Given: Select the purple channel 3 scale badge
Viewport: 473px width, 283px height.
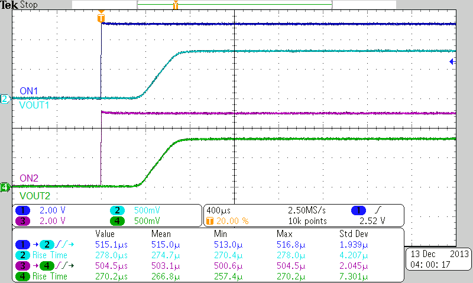Looking at the screenshot, I should coord(22,221).
